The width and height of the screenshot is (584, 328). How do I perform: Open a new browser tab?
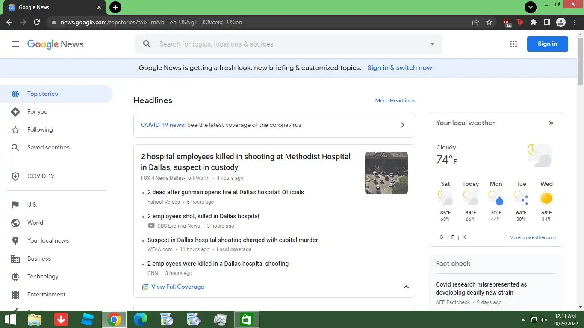tap(115, 7)
